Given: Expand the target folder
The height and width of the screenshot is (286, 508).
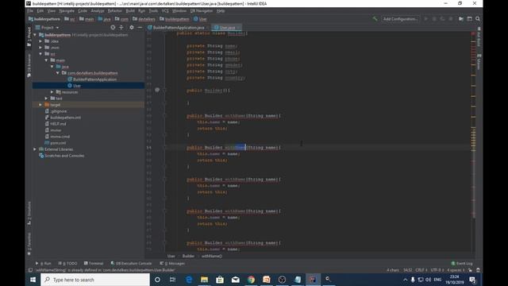Looking at the screenshot, I should click(x=40, y=105).
